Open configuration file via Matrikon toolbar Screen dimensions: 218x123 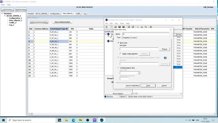pos(115,27)
